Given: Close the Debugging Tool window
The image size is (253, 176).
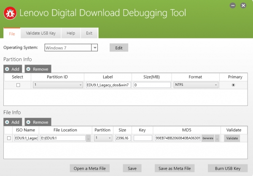Looking at the screenshot, I should 243,5.
